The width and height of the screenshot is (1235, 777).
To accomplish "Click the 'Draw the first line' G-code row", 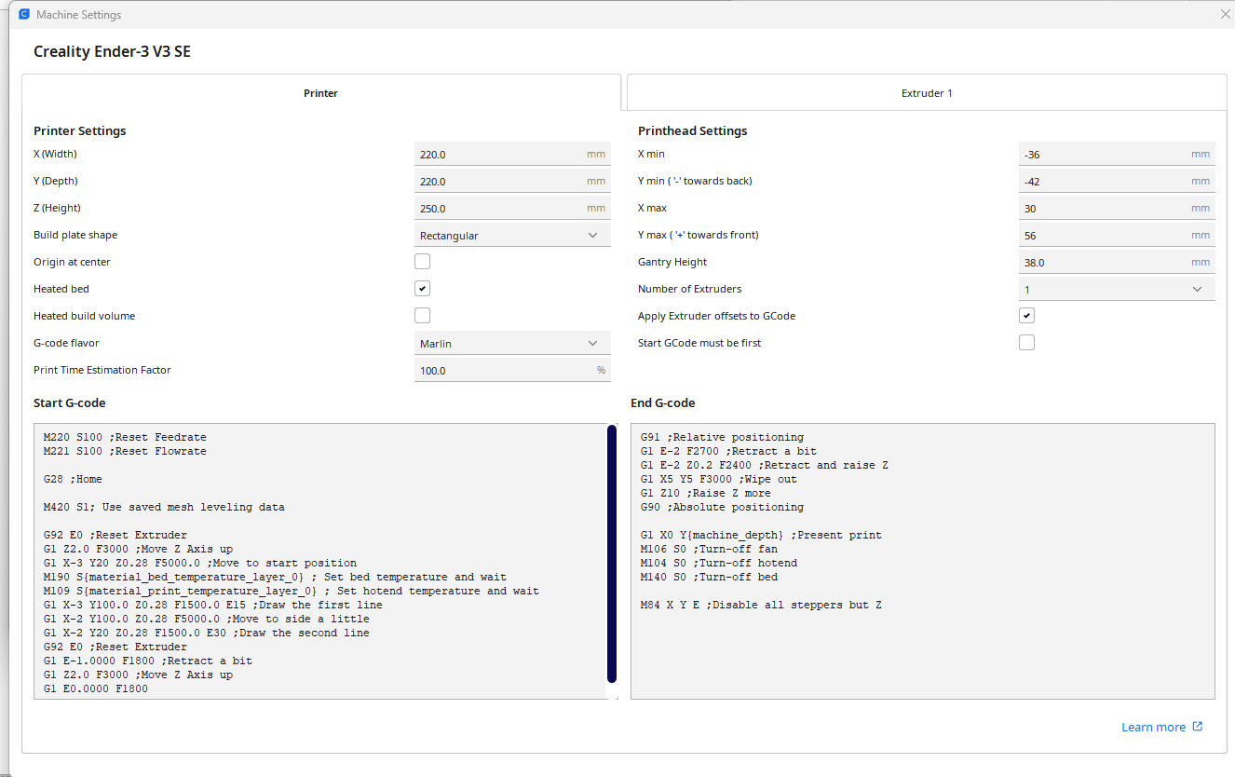I will (x=212, y=605).
